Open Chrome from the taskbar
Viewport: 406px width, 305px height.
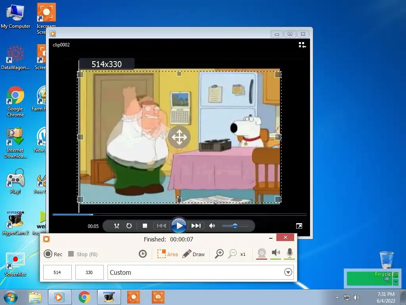84,297
